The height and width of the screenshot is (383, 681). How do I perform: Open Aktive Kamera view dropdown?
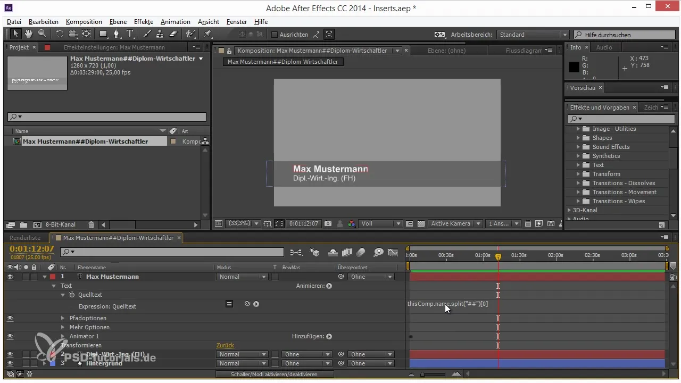456,224
